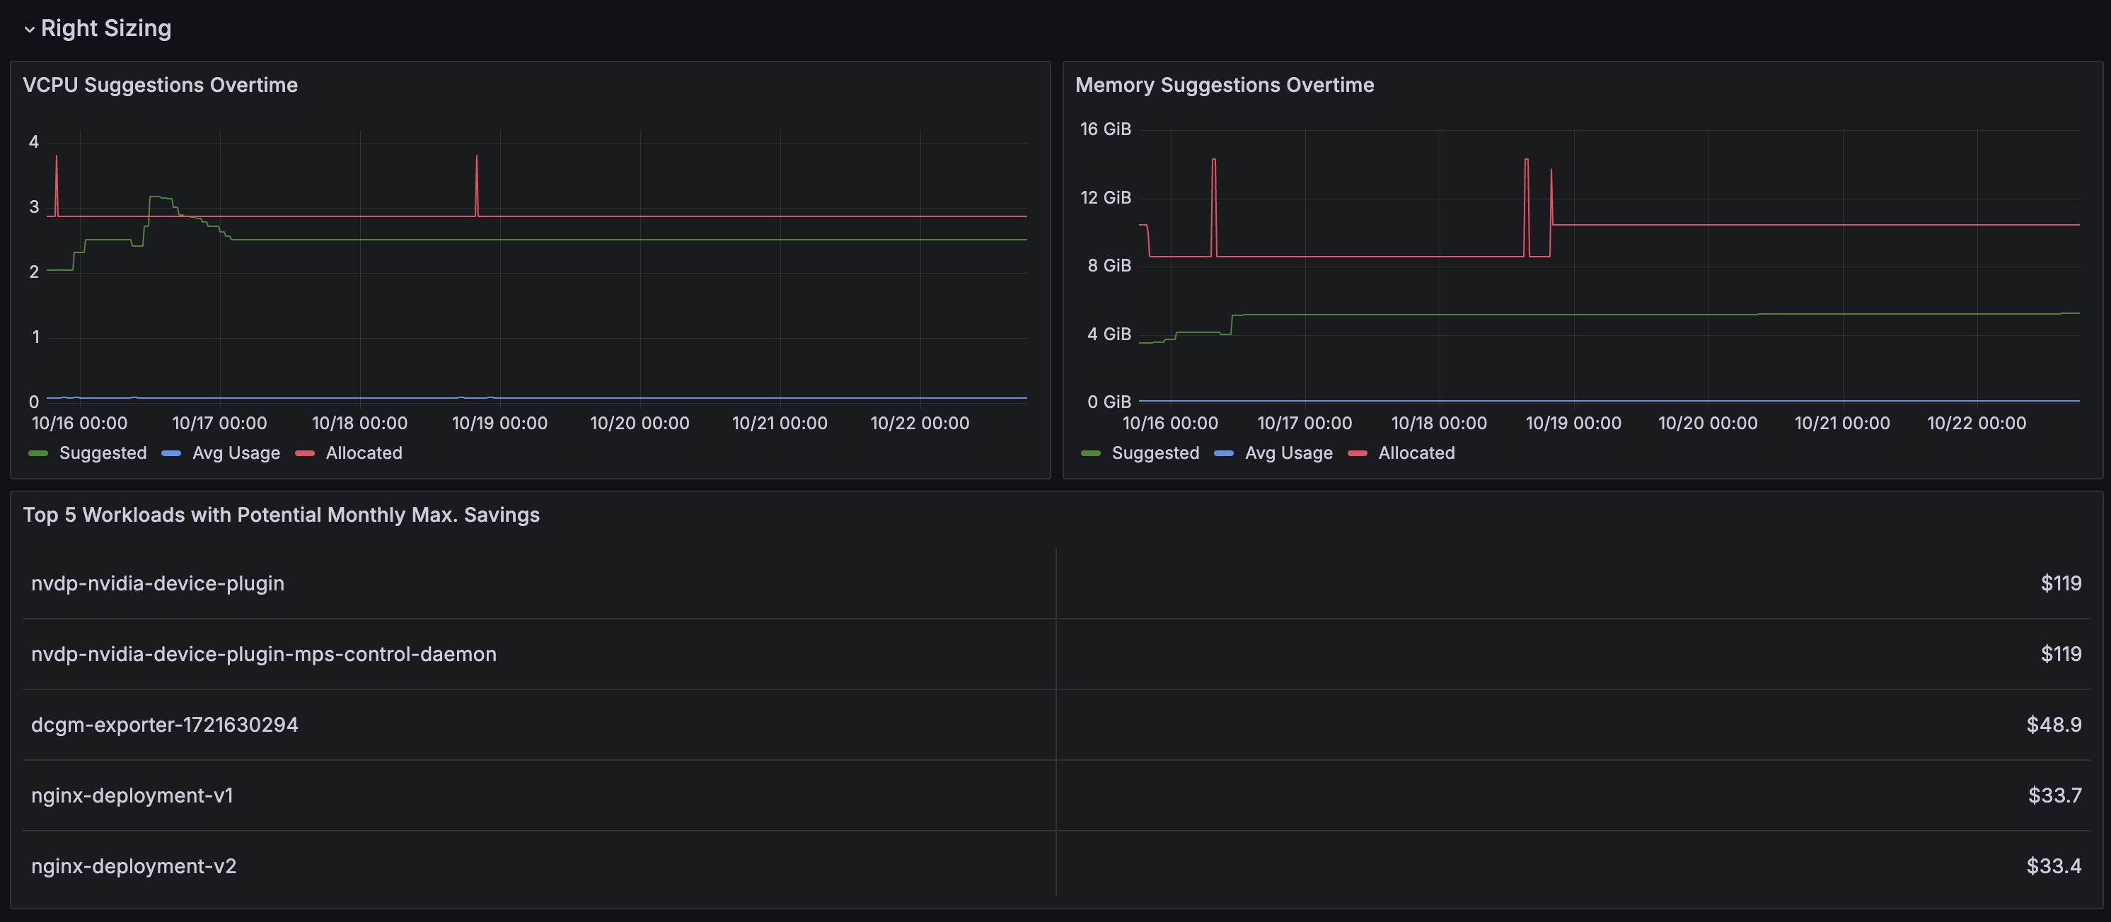Viewport: 2111px width, 922px height.
Task: Collapse the Right Sizing row chevron
Action: tap(30, 30)
